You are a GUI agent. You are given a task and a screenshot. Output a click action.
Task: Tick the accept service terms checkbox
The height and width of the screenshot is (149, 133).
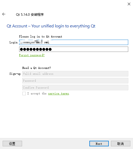click(x=24, y=93)
